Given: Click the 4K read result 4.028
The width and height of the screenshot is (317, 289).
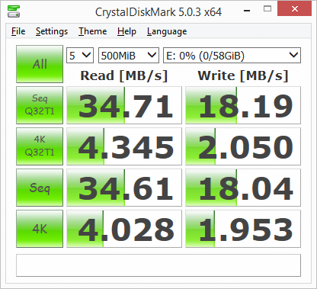Looking at the screenshot, I should point(124,229).
